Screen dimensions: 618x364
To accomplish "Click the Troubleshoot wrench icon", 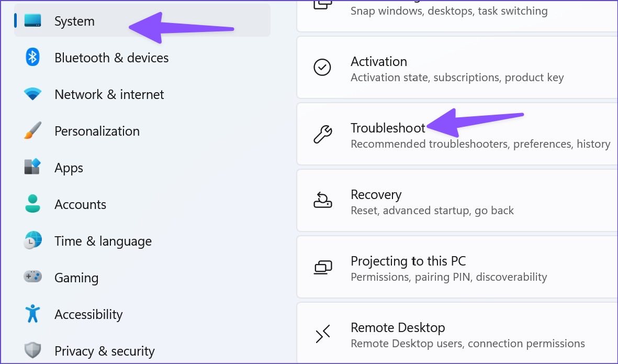I will 323,135.
